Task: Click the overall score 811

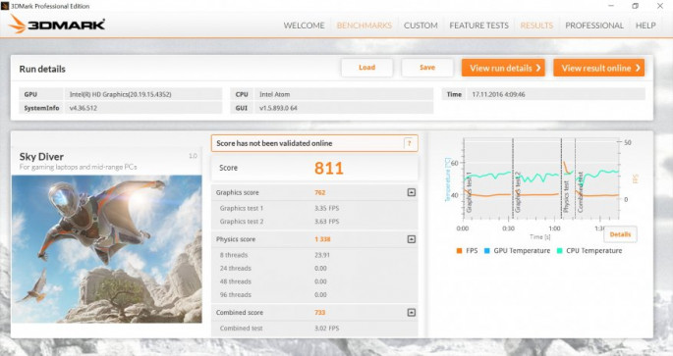Action: pyautogui.click(x=329, y=168)
